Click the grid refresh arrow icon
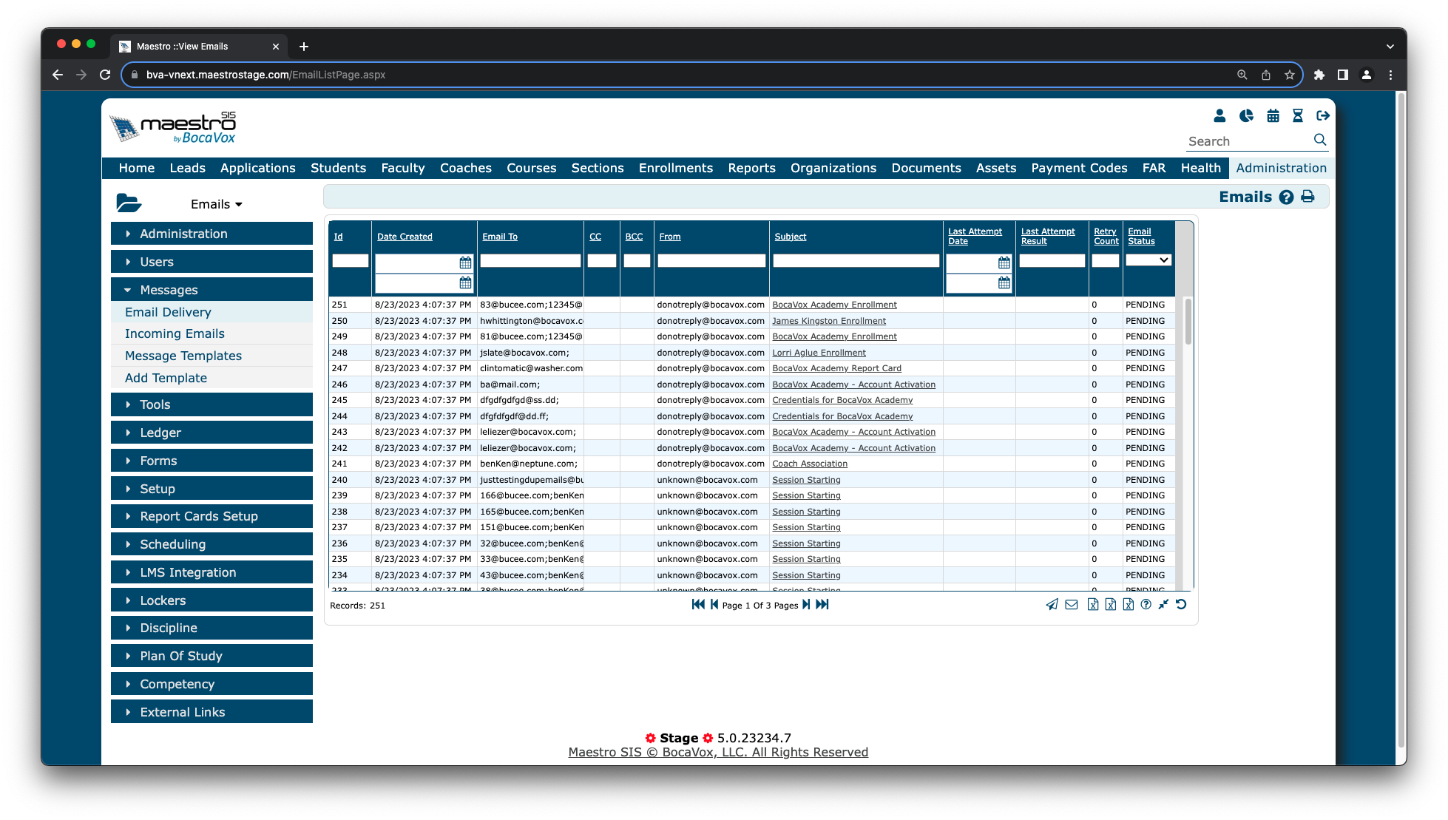 pos(1181,604)
